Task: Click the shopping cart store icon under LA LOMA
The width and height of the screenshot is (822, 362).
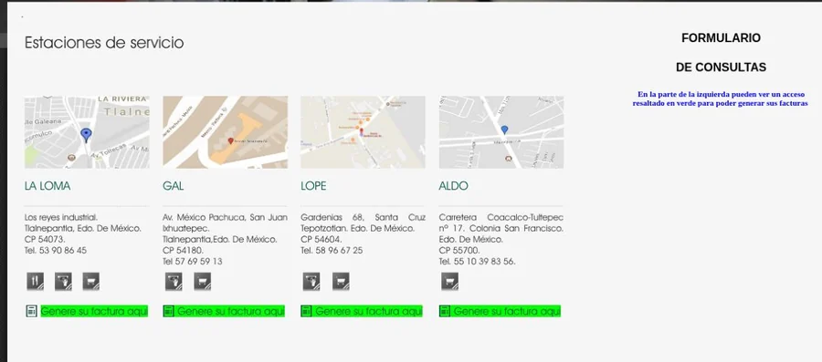Action: pyautogui.click(x=91, y=282)
